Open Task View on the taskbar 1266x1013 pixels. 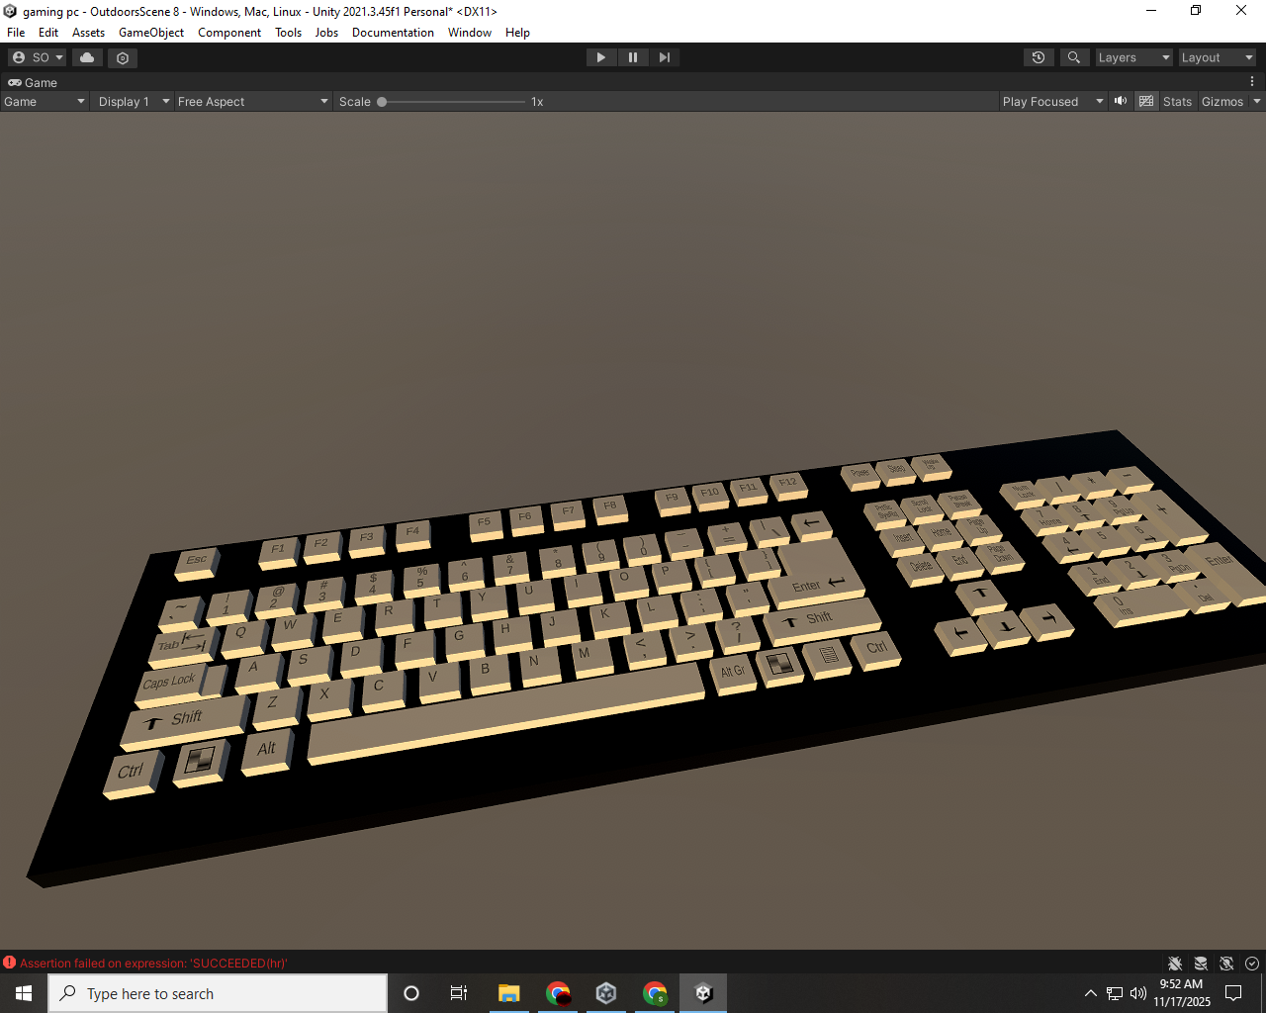click(459, 993)
